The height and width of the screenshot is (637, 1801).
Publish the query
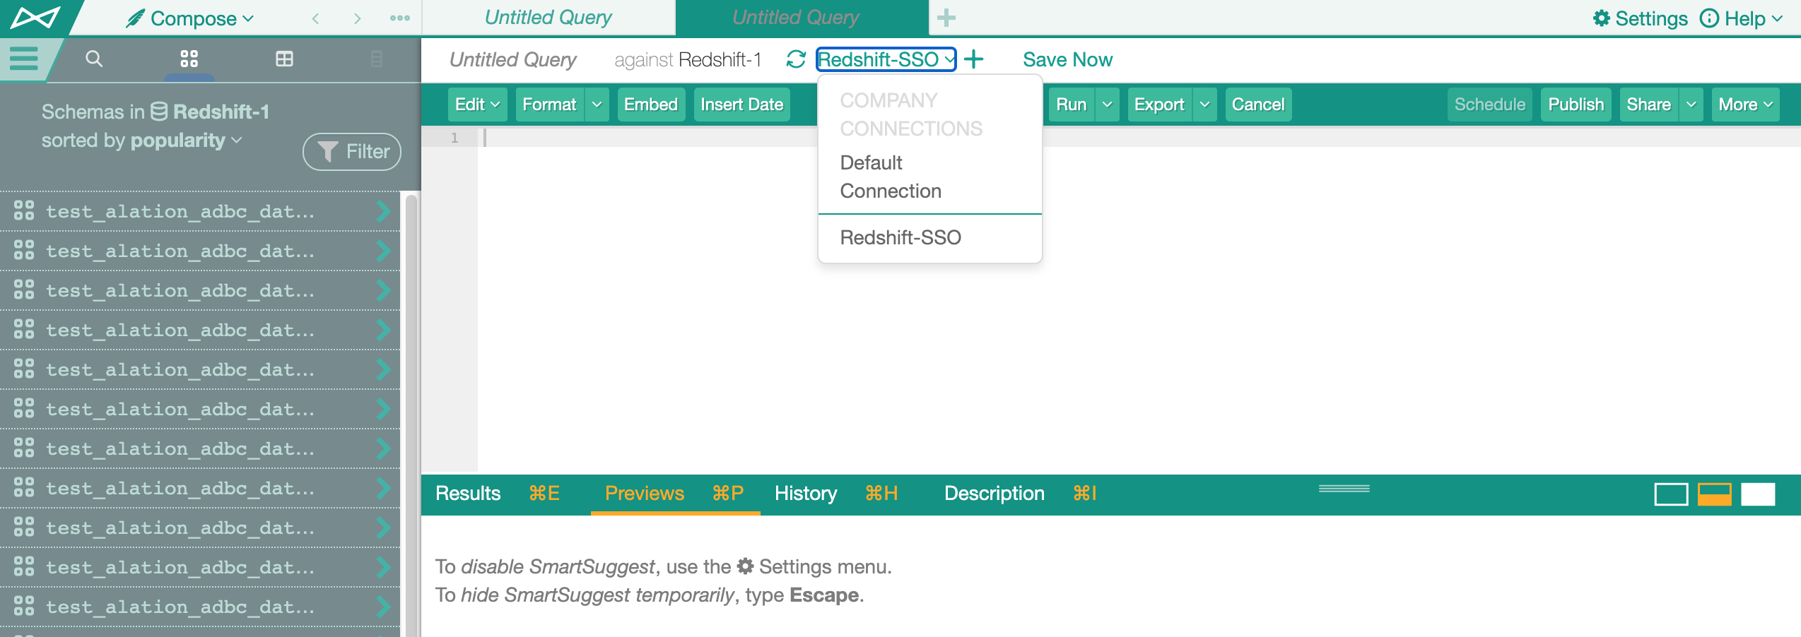pos(1576,105)
